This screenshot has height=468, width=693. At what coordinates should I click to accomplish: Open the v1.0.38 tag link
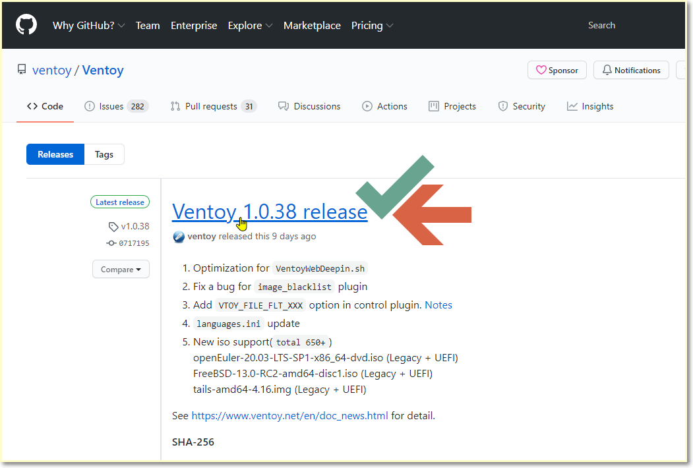coord(135,226)
